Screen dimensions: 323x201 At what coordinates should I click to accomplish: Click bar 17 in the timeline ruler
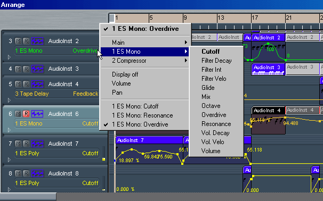255,18
